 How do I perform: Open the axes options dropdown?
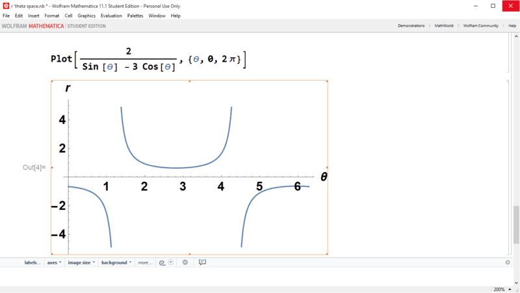pos(55,262)
